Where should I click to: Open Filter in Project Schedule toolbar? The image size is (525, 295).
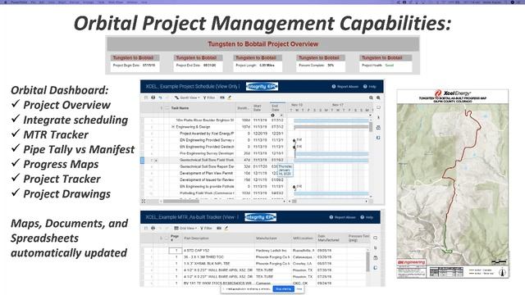click(x=209, y=98)
